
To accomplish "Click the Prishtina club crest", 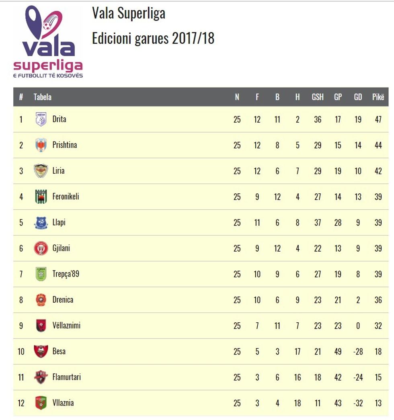I will click(41, 145).
